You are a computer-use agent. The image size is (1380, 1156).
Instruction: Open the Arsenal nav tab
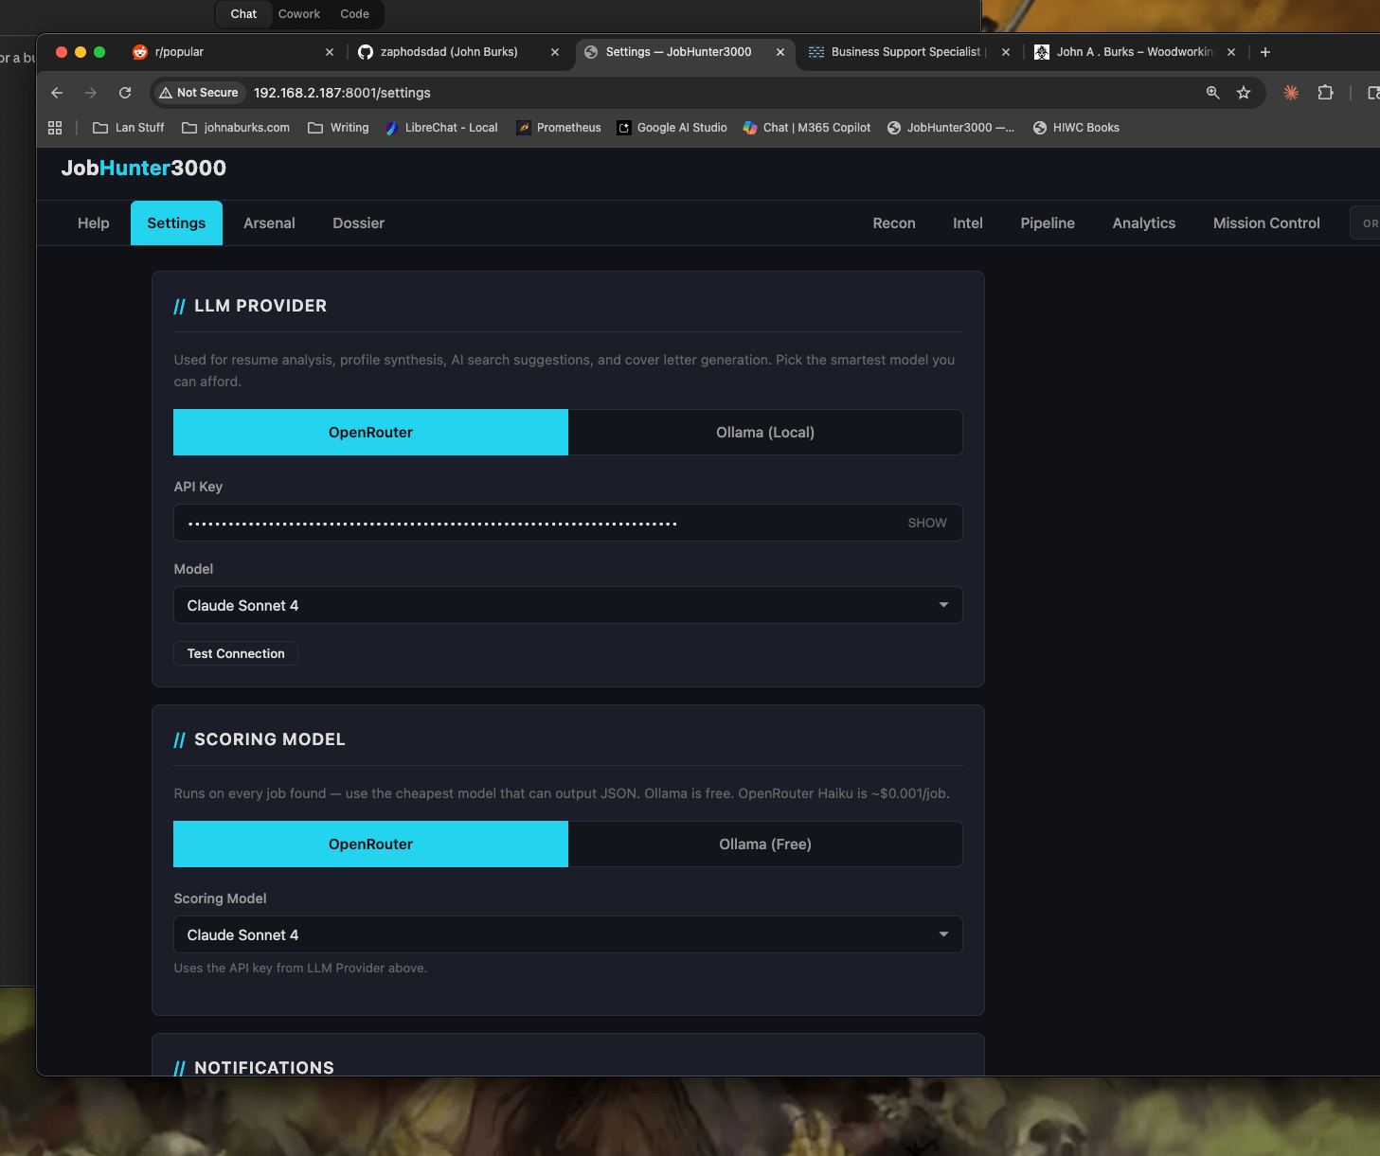click(269, 223)
